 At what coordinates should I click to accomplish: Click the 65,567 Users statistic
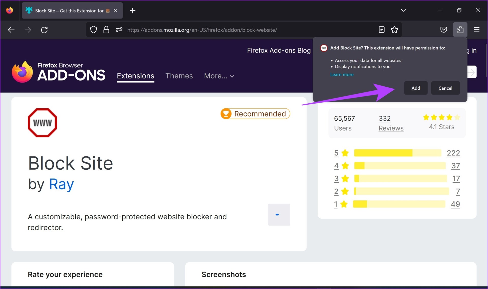tap(344, 123)
